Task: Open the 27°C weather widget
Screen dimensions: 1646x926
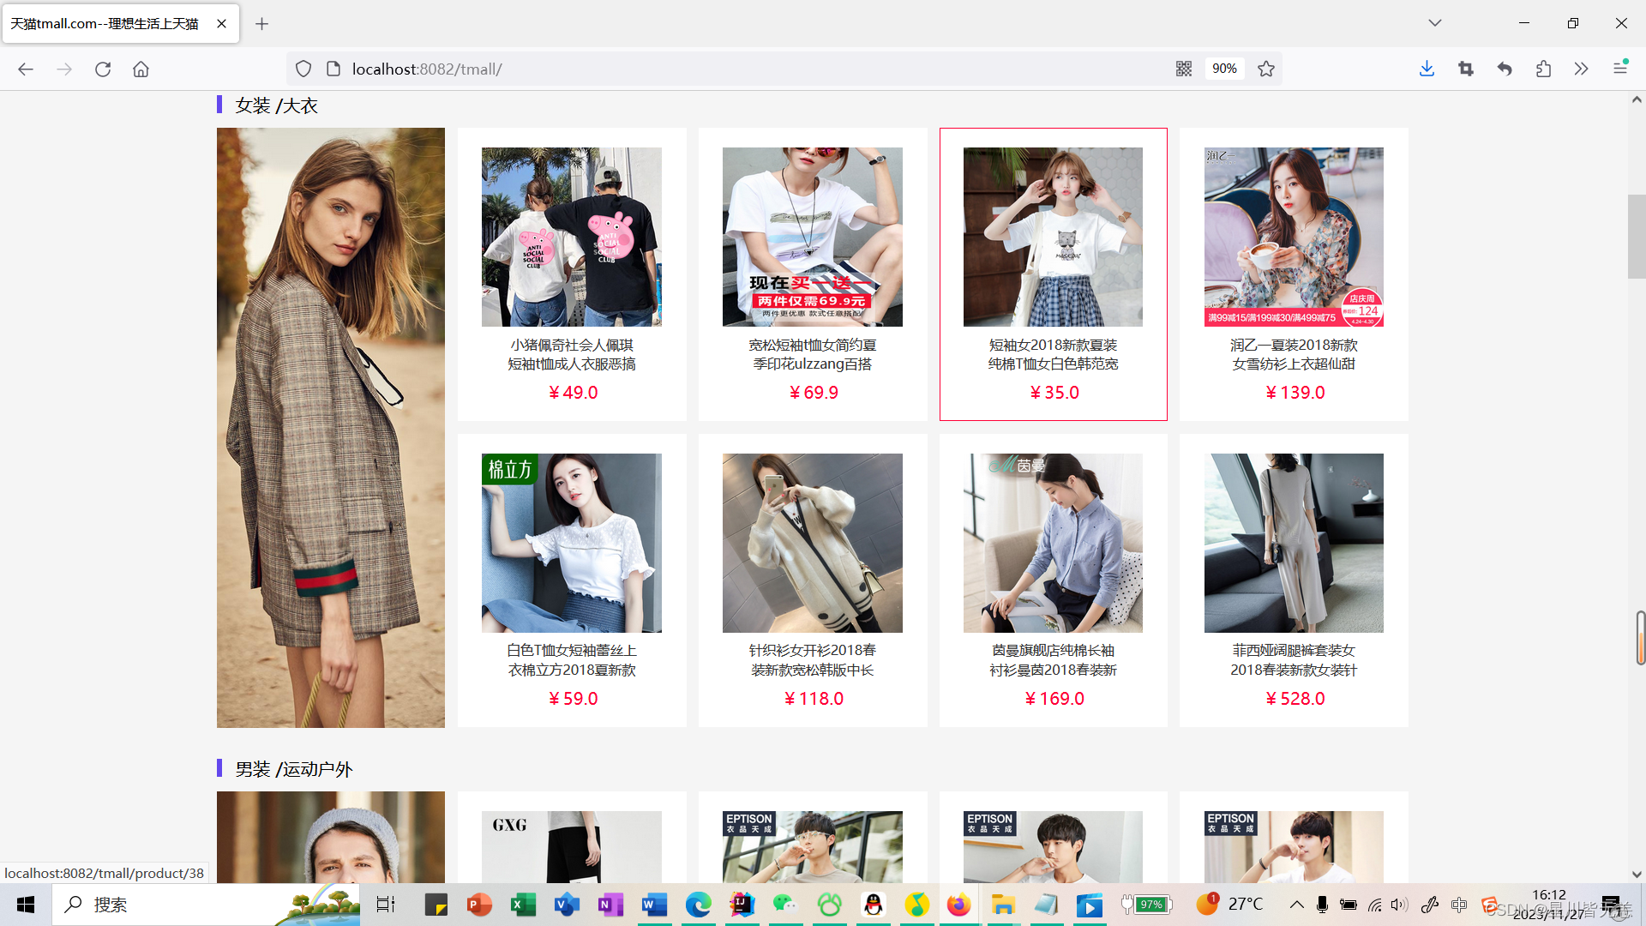Action: 1230,904
